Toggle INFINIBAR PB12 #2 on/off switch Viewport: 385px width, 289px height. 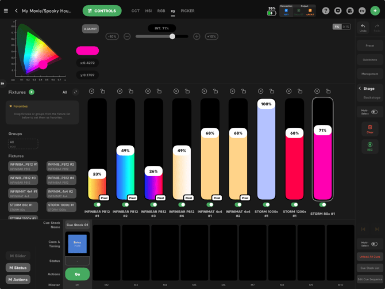click(125, 204)
